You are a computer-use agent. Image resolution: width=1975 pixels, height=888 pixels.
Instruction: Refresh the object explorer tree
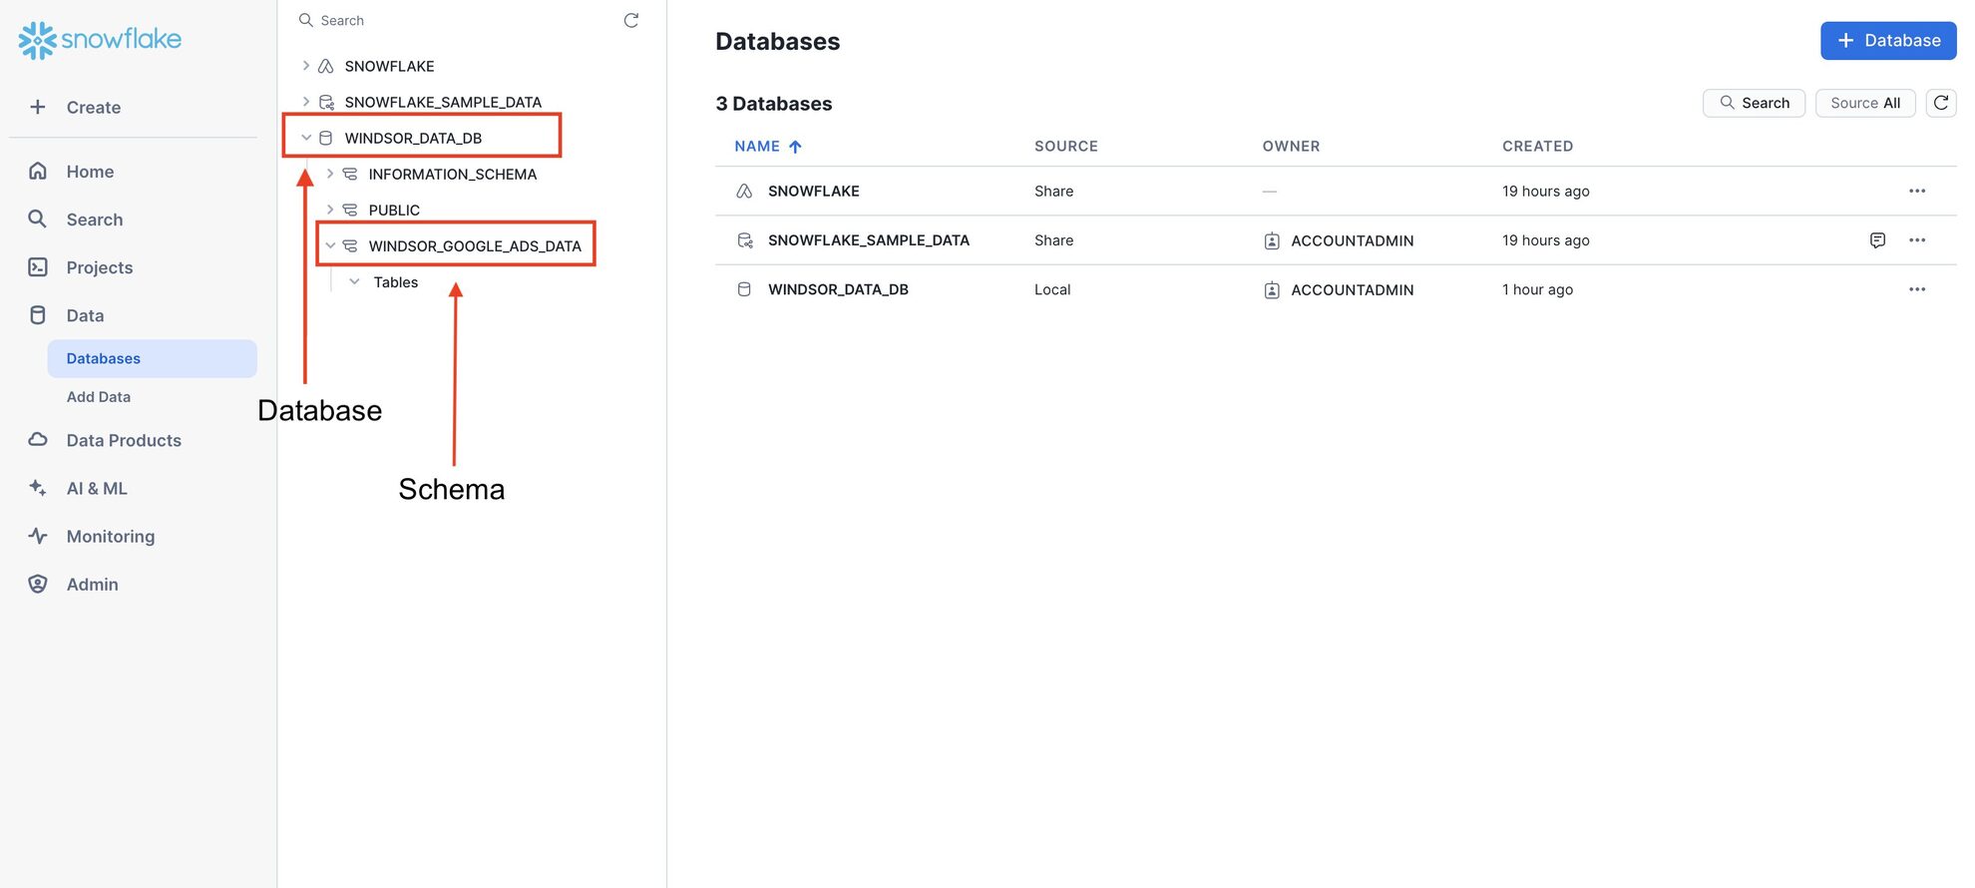pyautogui.click(x=631, y=20)
